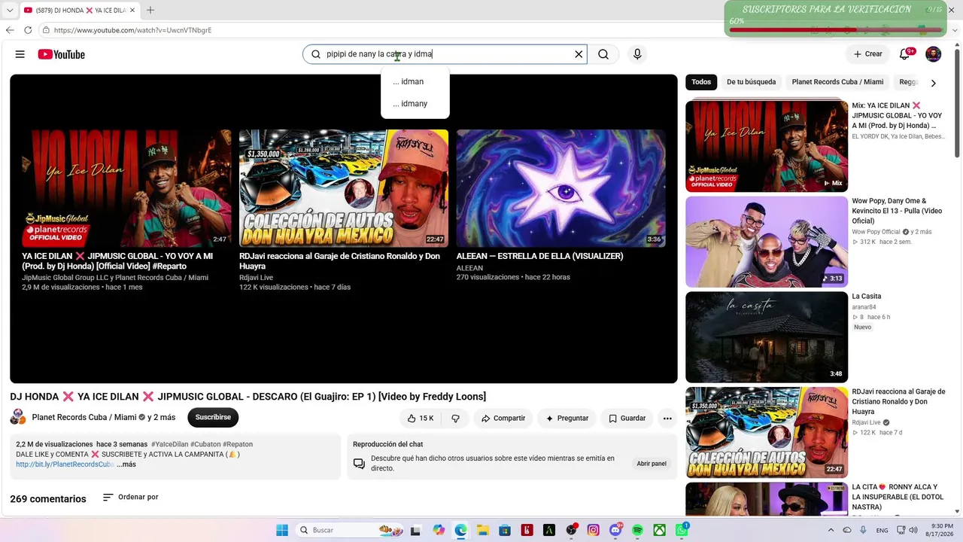Reload the page with the refresh icon
The image size is (963, 542).
click(28, 30)
